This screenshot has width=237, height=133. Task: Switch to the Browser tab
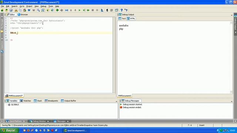(x=23, y=15)
